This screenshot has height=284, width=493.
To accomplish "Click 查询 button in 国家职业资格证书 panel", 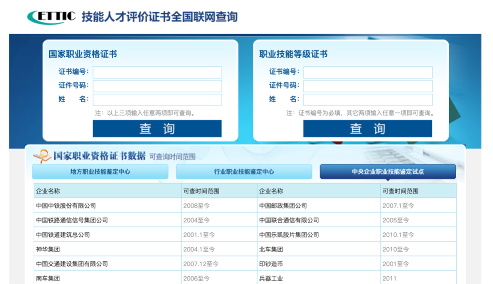I will 157,128.
